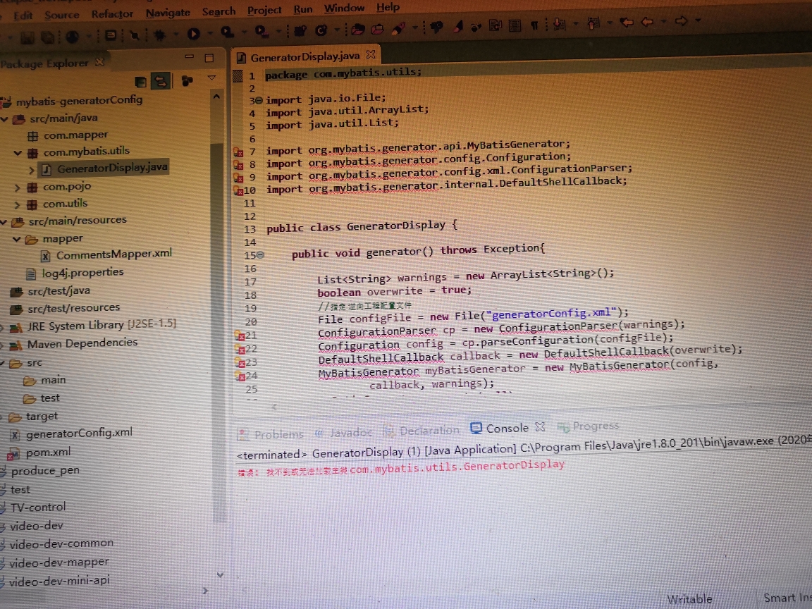
Task: Toggle the fold marker on import line 3
Action: 259,101
